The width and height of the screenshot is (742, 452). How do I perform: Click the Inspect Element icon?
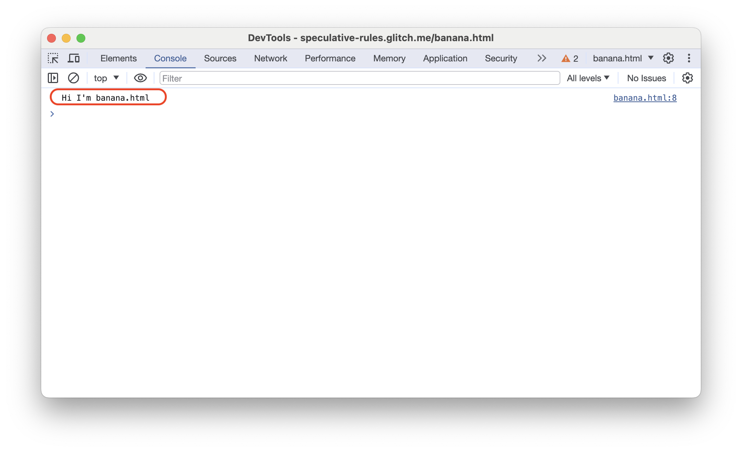pyautogui.click(x=53, y=58)
